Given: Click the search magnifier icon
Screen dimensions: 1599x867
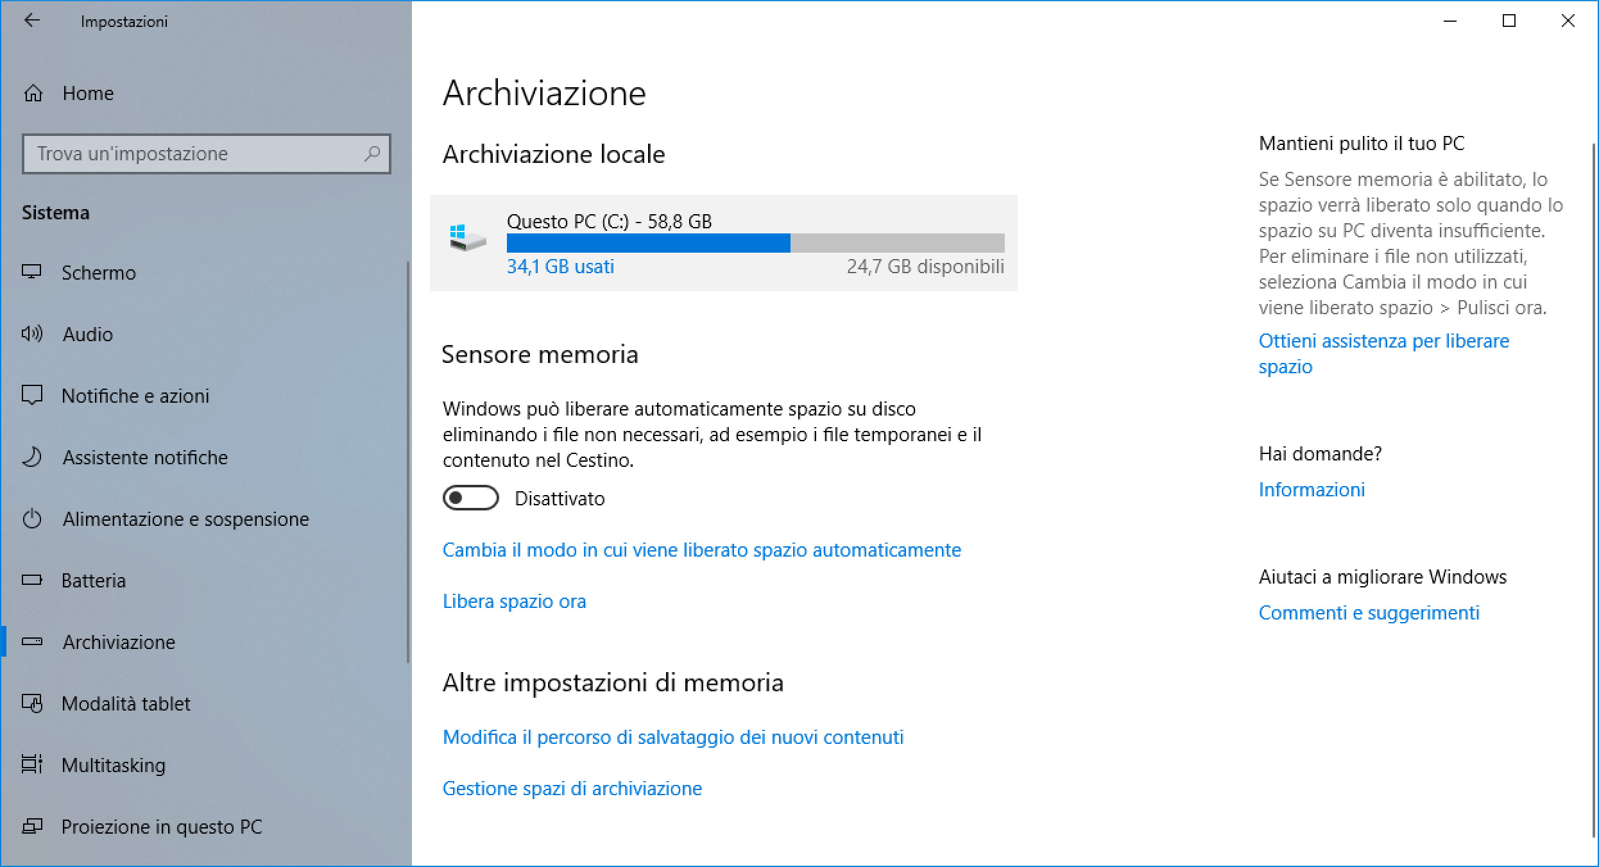Looking at the screenshot, I should click(x=372, y=154).
